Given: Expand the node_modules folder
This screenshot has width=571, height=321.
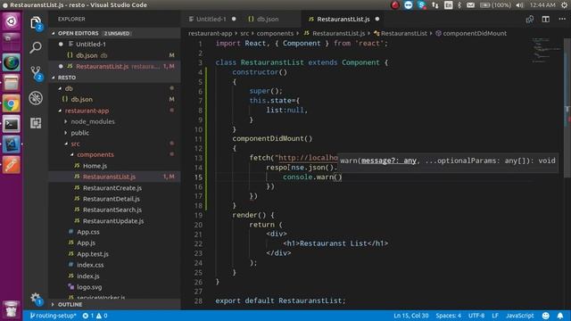Looking at the screenshot, I should click(x=115, y=121).
